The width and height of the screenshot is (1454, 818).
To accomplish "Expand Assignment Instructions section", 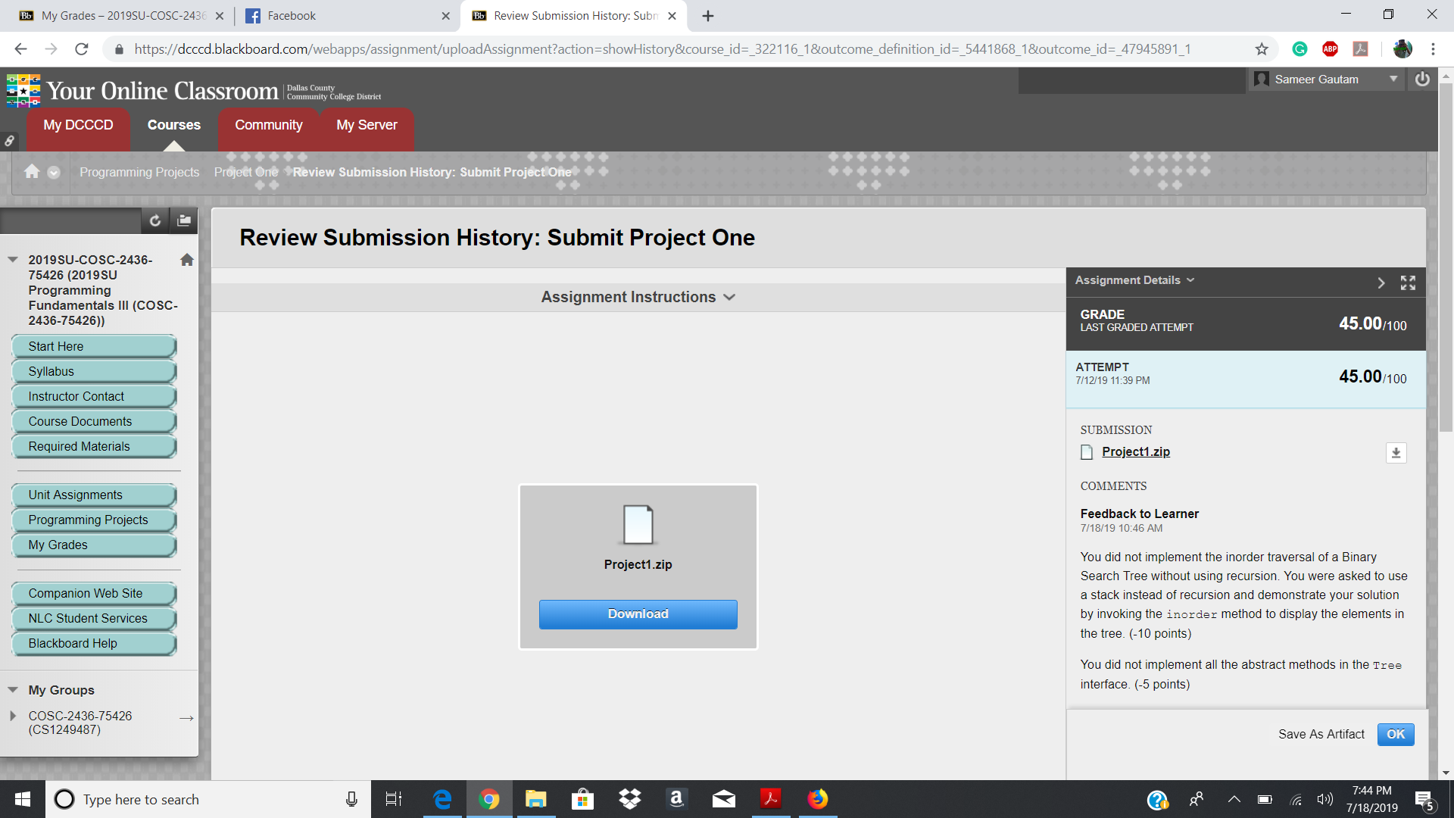I will click(x=638, y=297).
